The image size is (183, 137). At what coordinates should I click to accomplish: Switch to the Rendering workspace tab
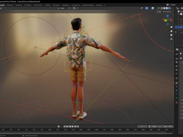tap(66, 5)
